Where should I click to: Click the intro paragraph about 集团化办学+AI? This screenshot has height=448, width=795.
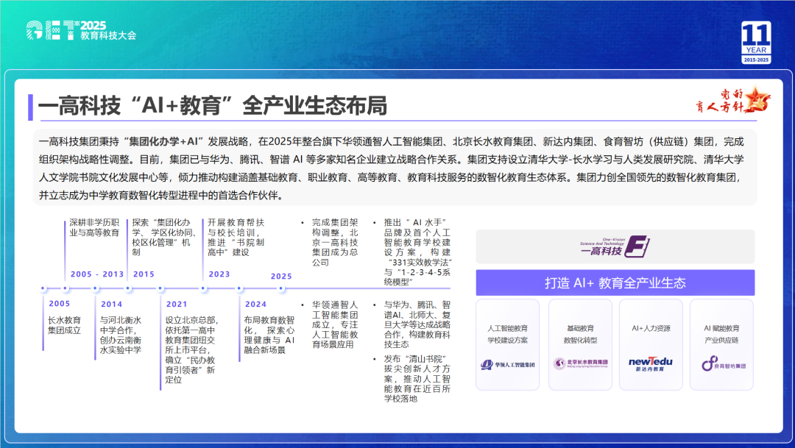(x=396, y=168)
